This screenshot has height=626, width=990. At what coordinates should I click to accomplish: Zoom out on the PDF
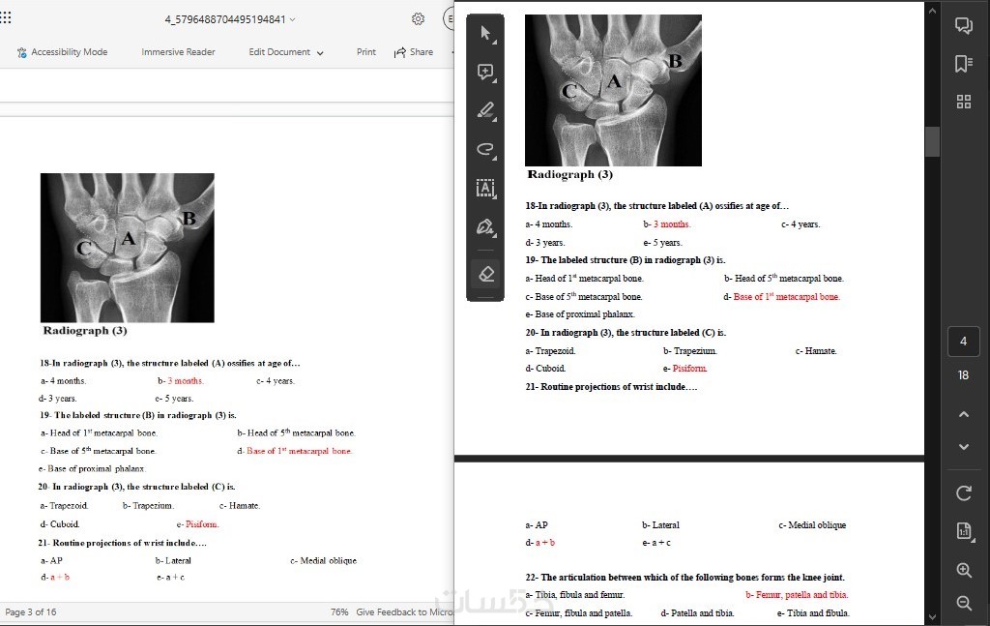coord(964,603)
